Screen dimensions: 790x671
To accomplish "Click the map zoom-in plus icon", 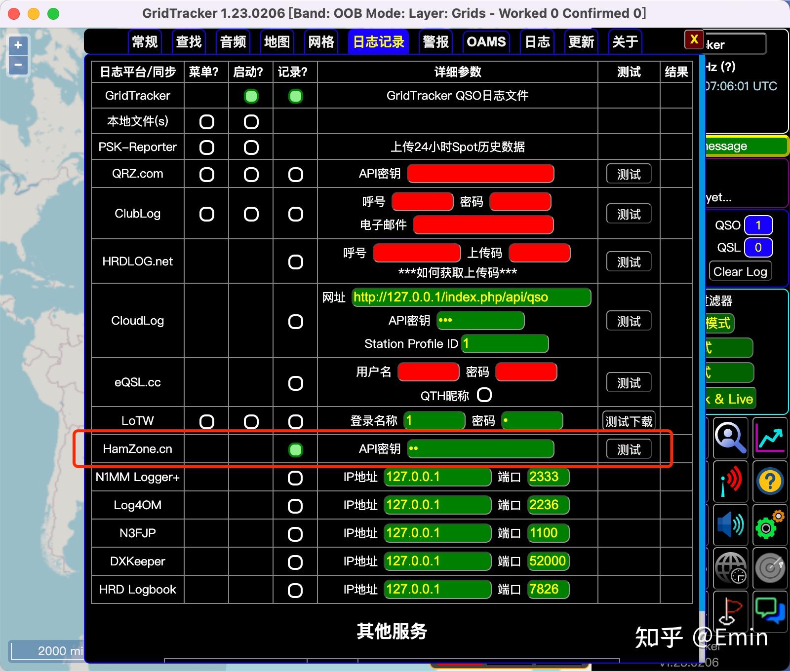I will tap(18, 45).
